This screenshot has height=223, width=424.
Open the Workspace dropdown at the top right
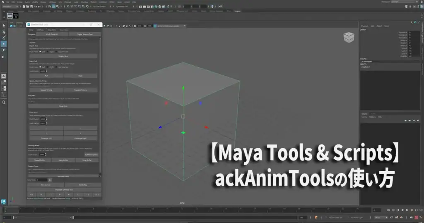(405, 2)
